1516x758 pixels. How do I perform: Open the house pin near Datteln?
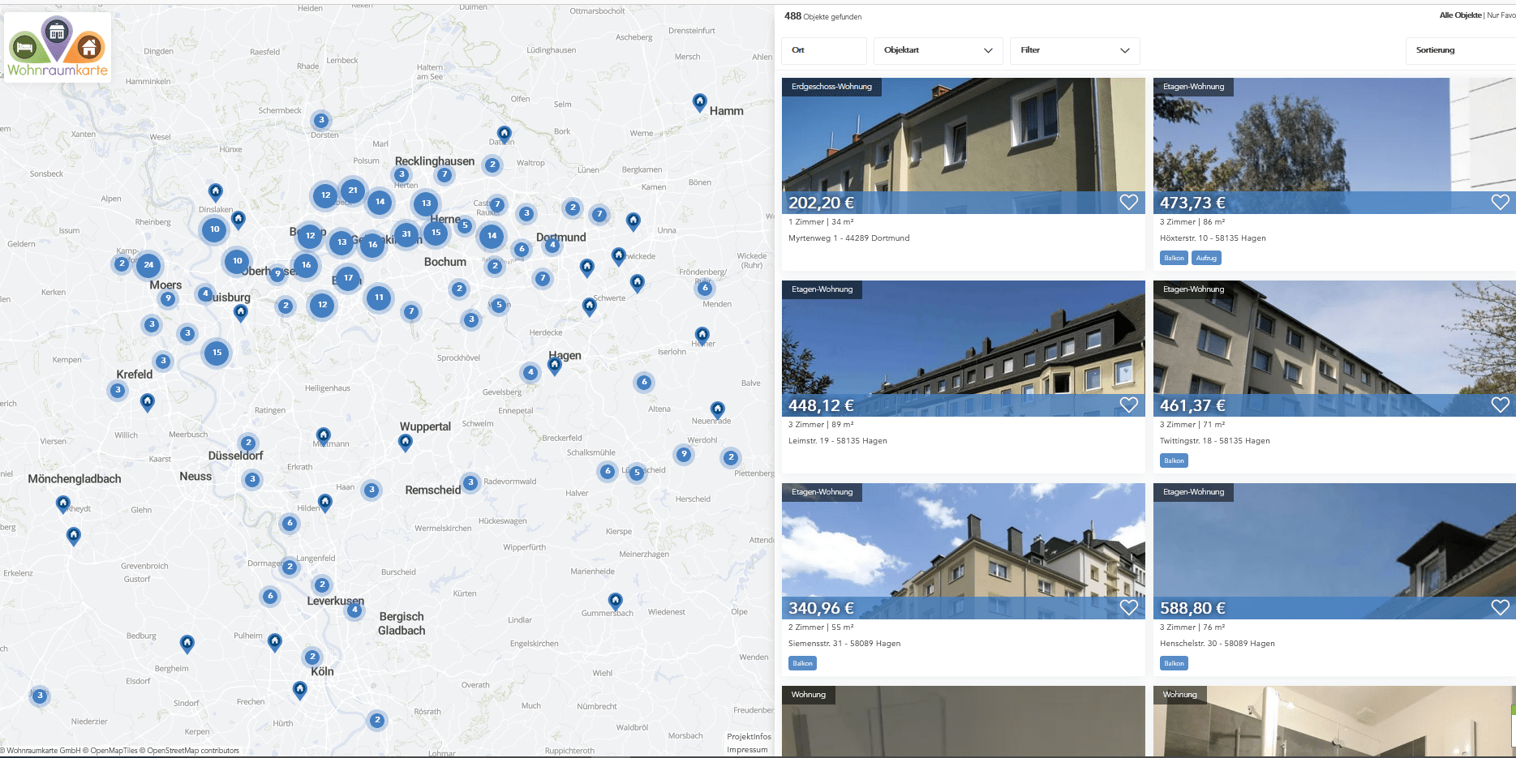click(x=505, y=135)
